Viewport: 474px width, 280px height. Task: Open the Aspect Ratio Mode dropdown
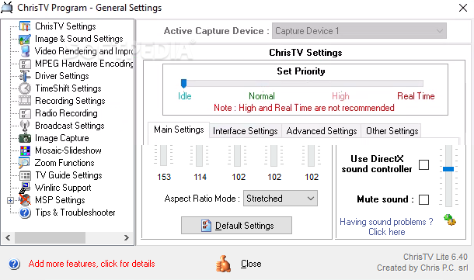click(x=281, y=199)
